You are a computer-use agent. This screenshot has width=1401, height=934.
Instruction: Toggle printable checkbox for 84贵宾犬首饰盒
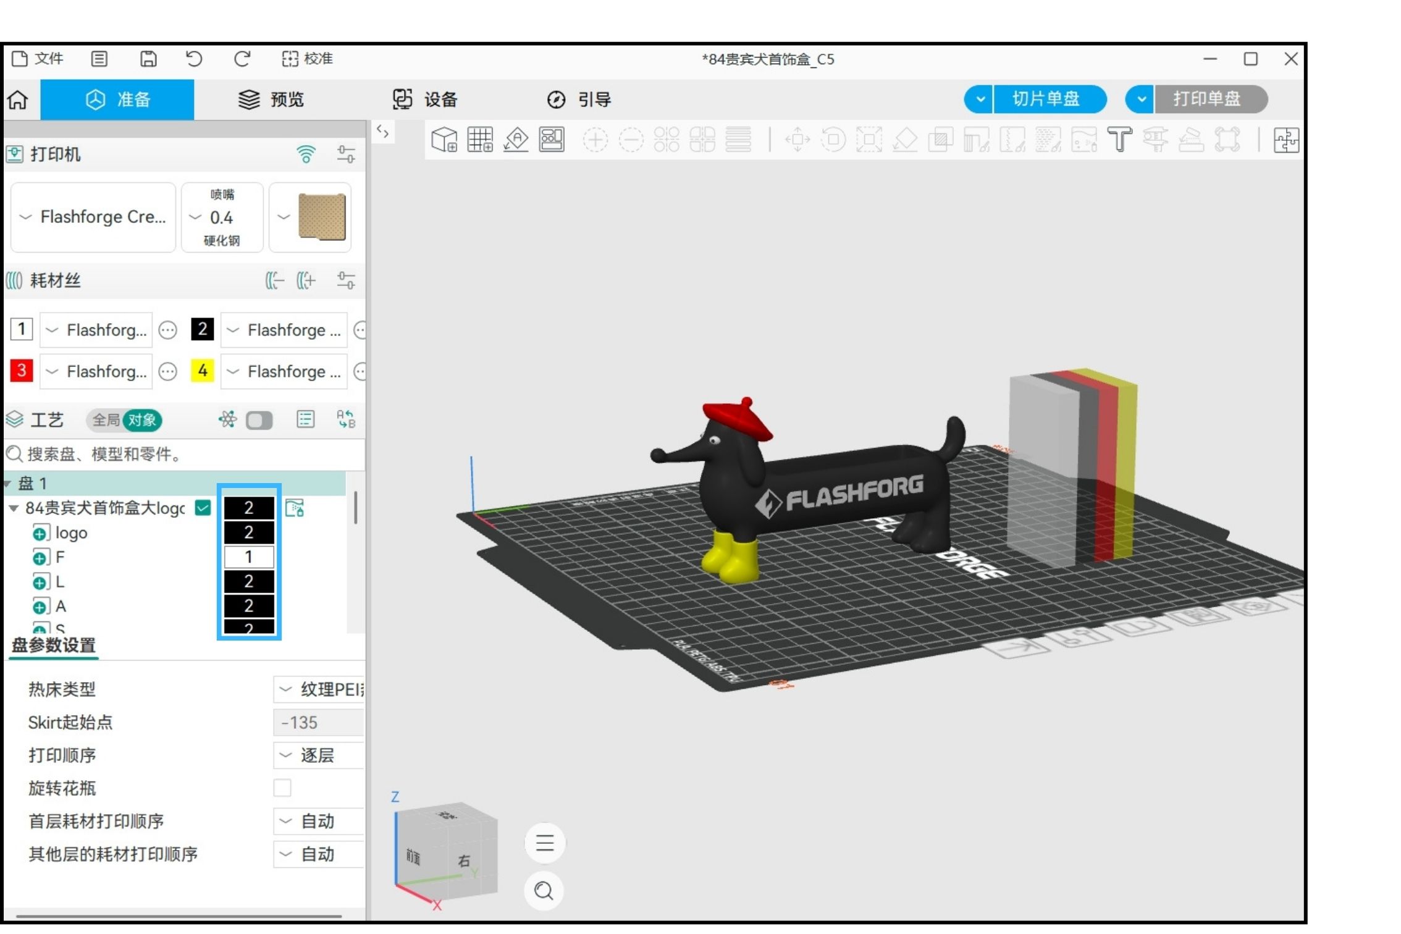click(203, 508)
